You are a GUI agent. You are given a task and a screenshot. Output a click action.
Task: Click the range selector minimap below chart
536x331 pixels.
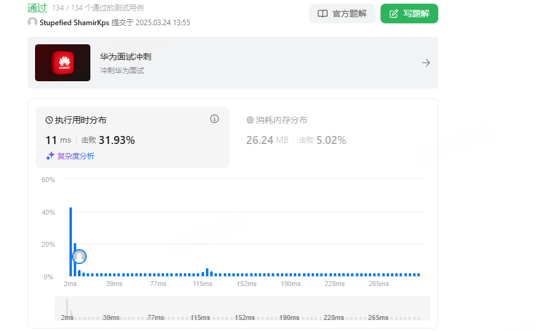coord(242,308)
